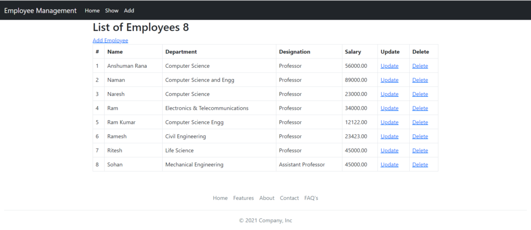This screenshot has height=230, width=531.
Task: Open the footer Home link
Action: click(x=220, y=198)
